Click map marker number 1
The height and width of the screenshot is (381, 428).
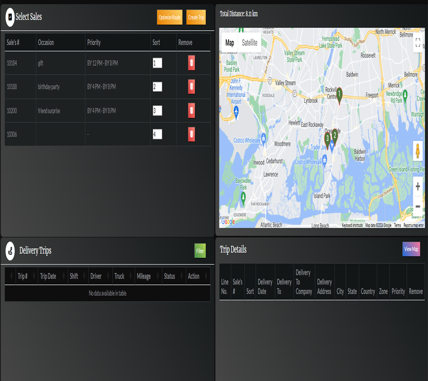click(x=339, y=95)
